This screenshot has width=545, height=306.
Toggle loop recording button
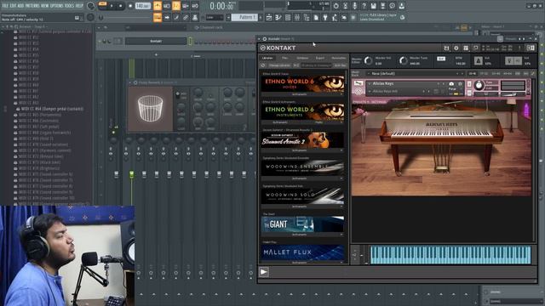point(195,6)
